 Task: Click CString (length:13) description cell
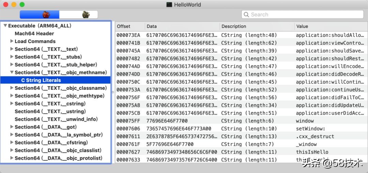point(249,136)
